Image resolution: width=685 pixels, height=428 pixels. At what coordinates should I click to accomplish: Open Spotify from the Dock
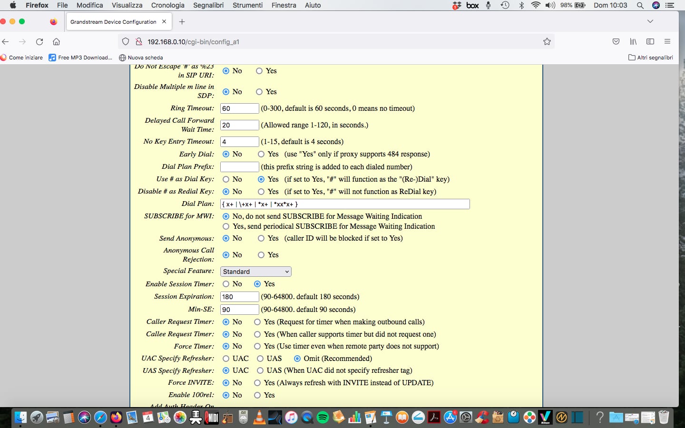(323, 418)
